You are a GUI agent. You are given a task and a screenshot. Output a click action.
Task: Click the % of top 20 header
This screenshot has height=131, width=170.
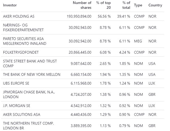point(104,5)
